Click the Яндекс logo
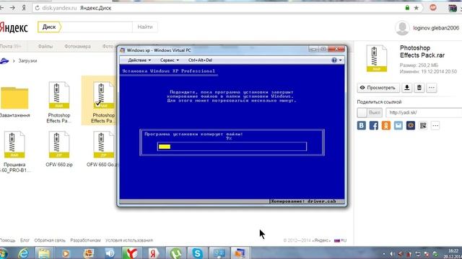Viewport: 462px width, 259px height. [14, 27]
